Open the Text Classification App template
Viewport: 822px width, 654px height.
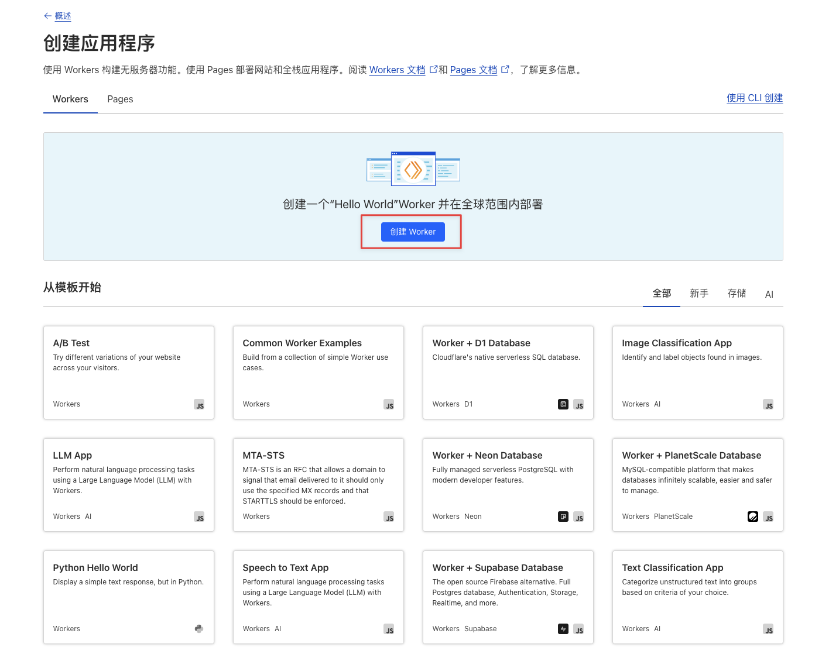point(698,597)
